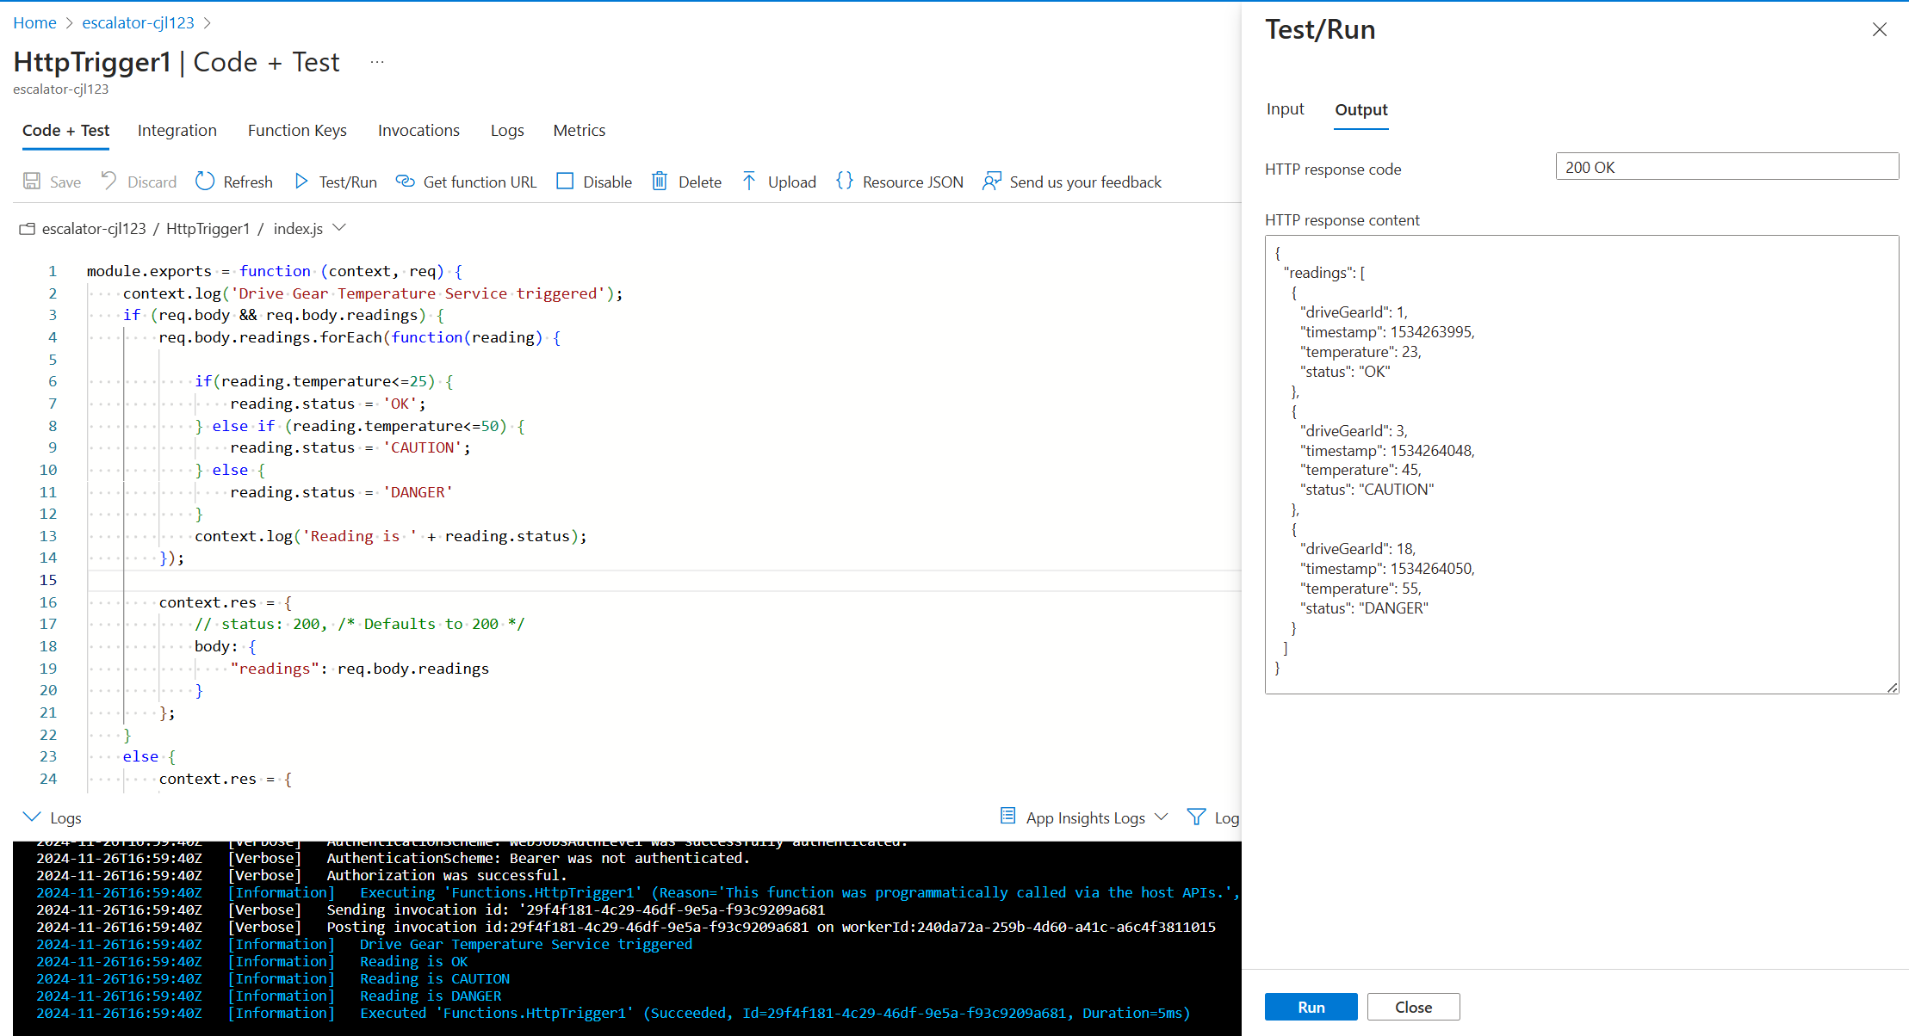Delete the HttpTrigger1 function

[686, 182]
